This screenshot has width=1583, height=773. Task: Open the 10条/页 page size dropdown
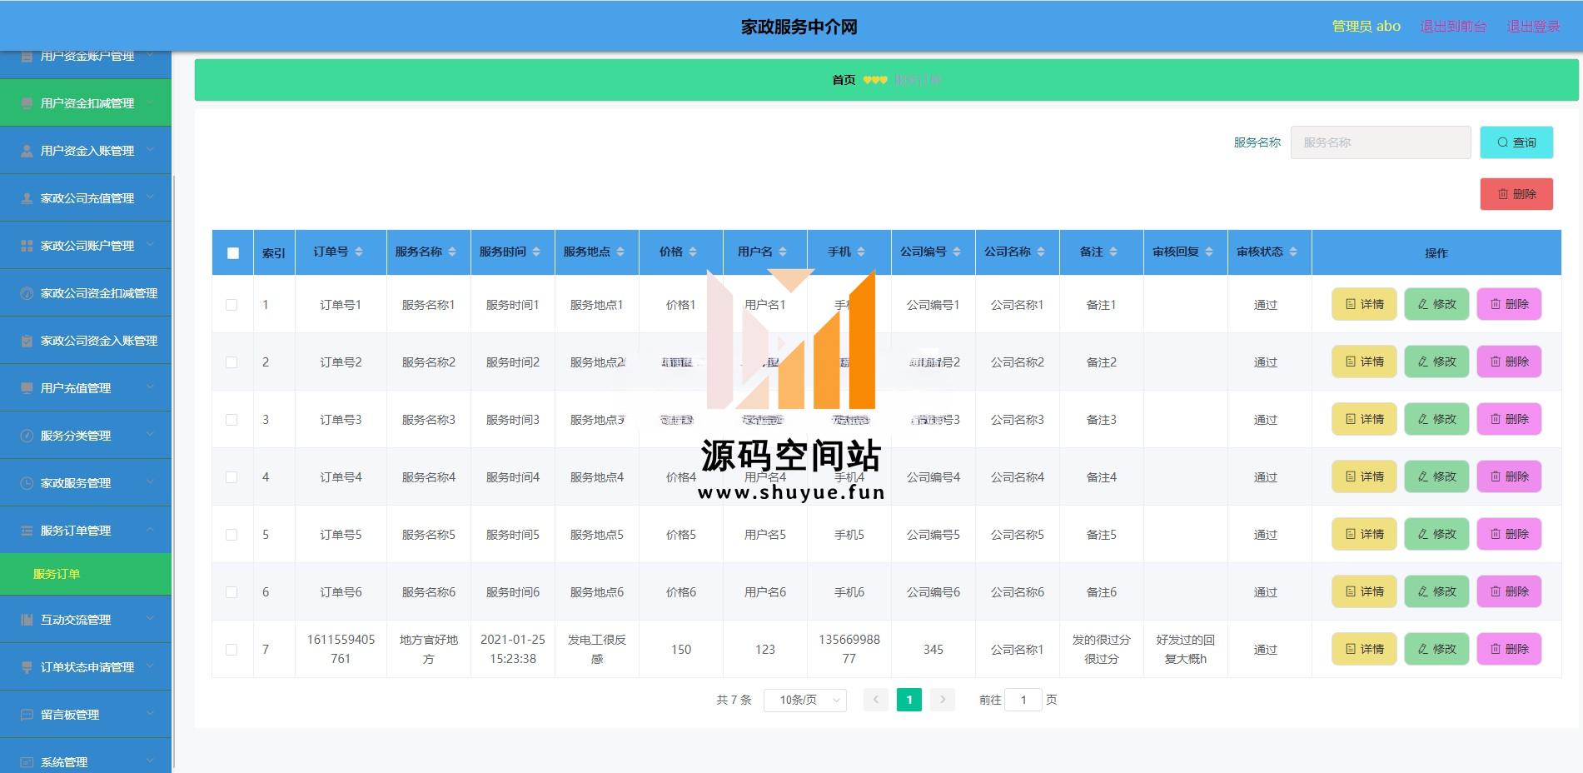pos(804,700)
